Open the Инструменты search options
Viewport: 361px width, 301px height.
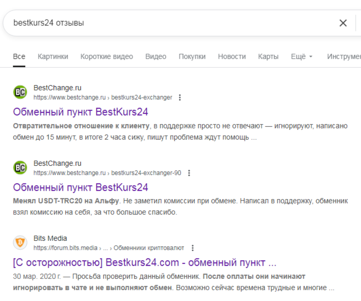344,57
